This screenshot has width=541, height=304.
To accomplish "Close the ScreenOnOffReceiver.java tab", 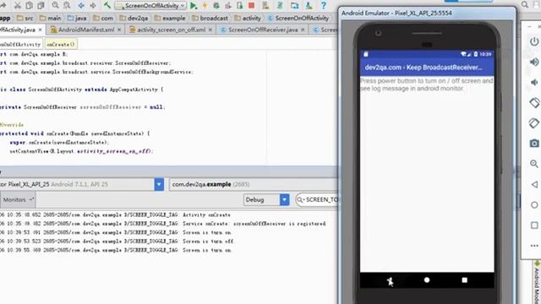I will pyautogui.click(x=303, y=30).
